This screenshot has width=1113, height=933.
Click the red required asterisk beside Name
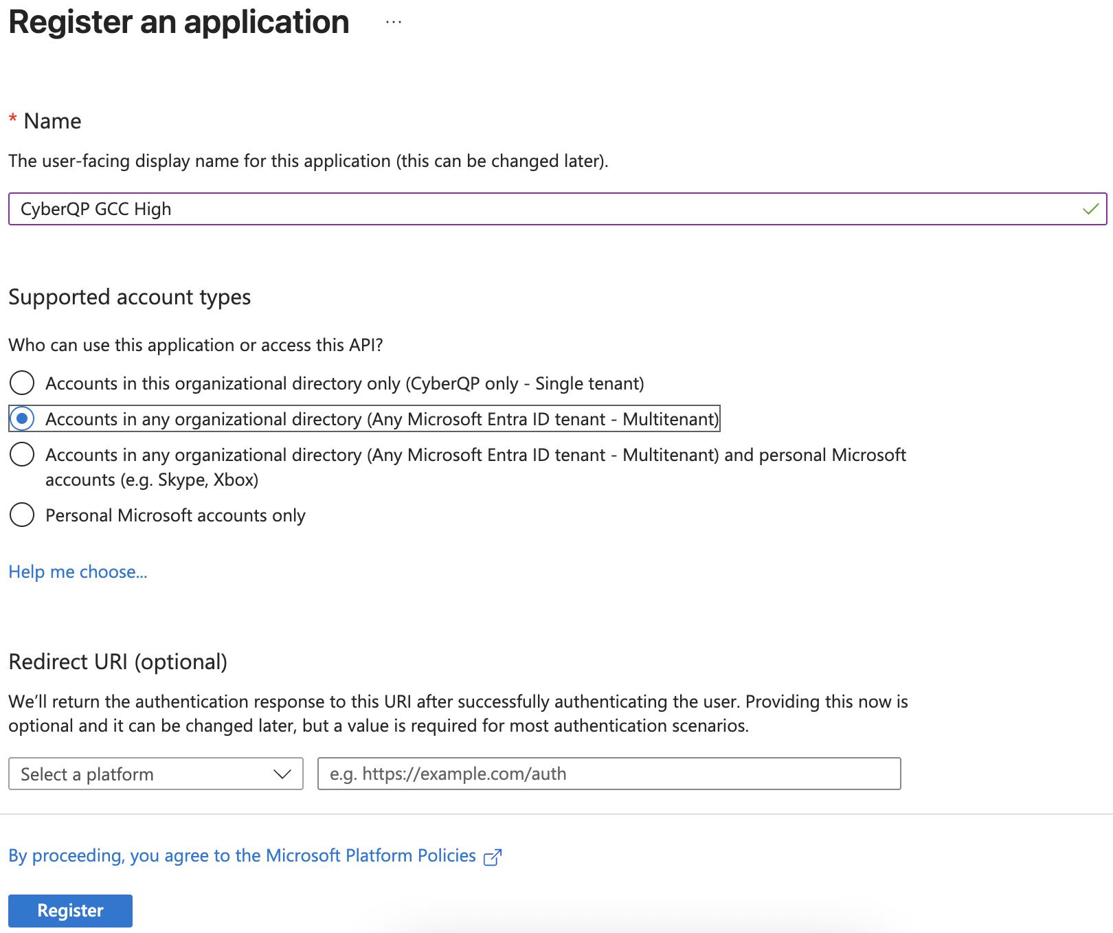pyautogui.click(x=13, y=120)
